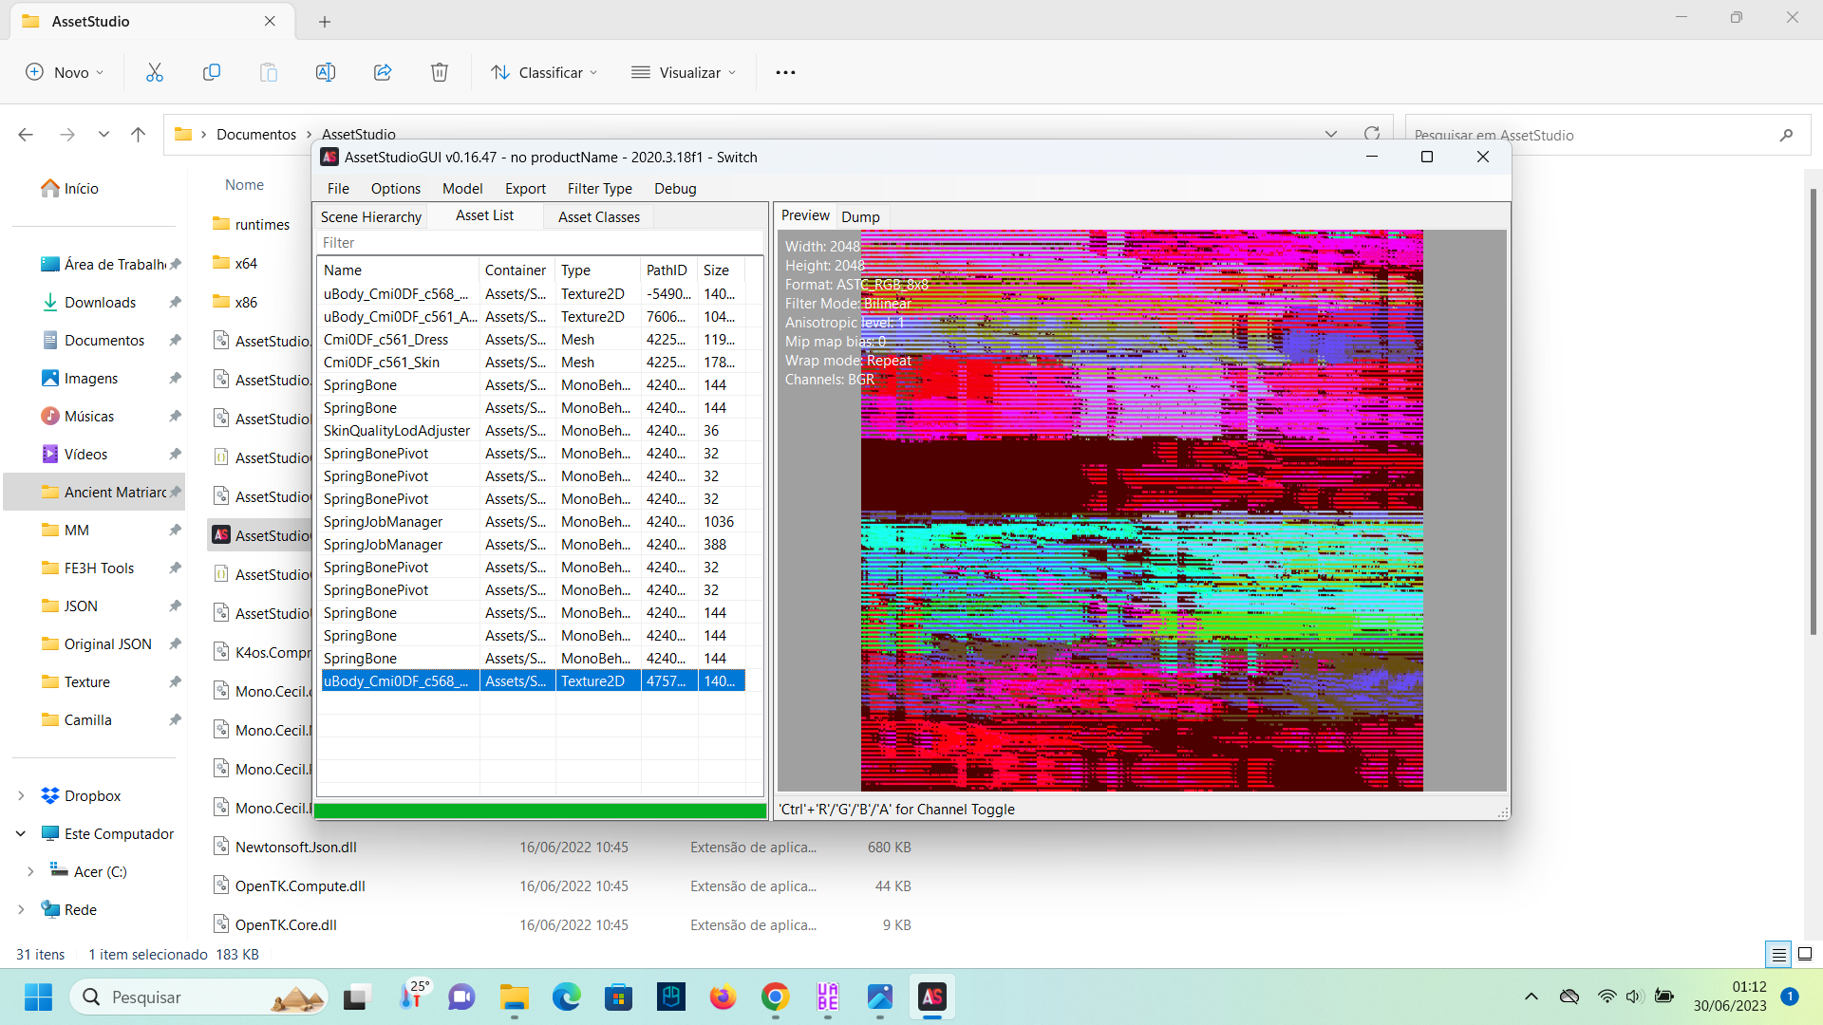Switch to the Dump tab

[x=860, y=216]
